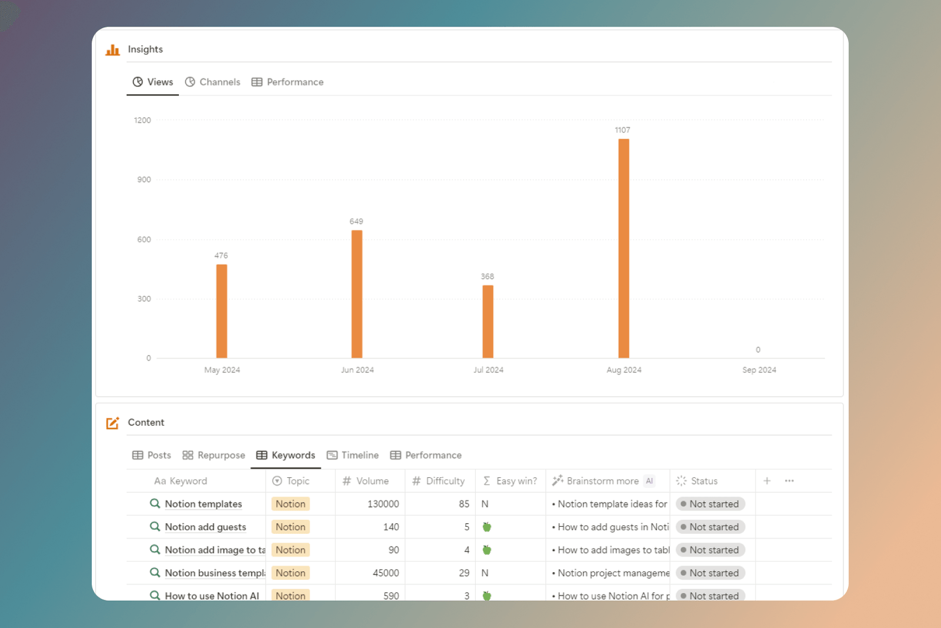941x628 pixels.
Task: Click the AI badge on Brainstorm more column
Action: pyautogui.click(x=649, y=481)
